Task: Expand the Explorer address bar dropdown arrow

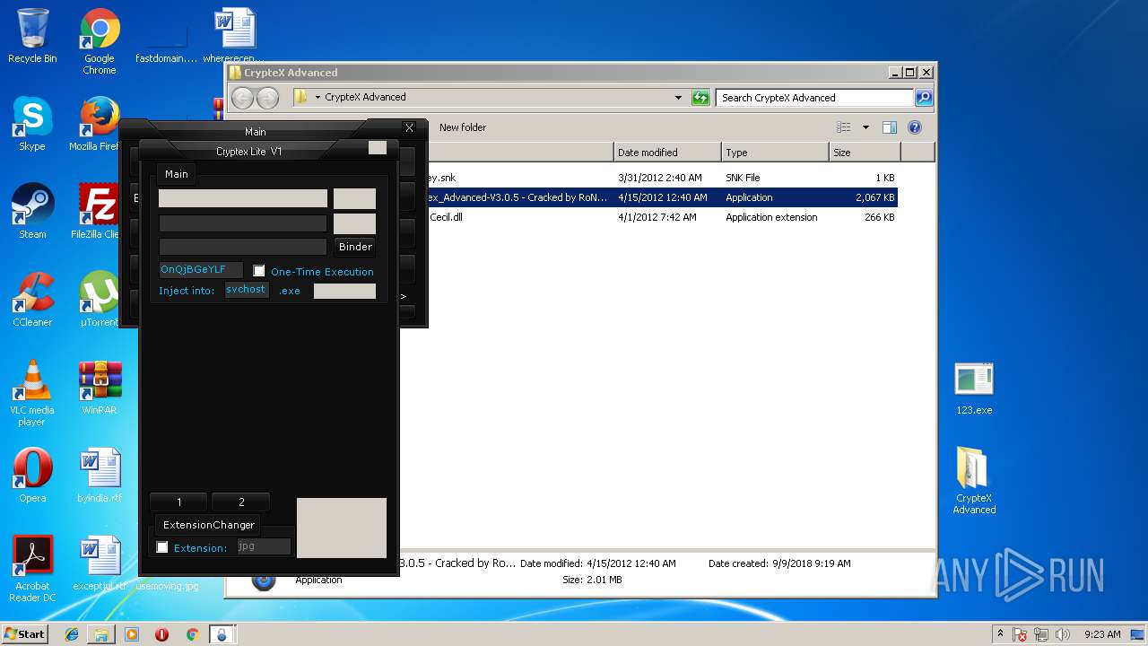Action: click(x=678, y=98)
